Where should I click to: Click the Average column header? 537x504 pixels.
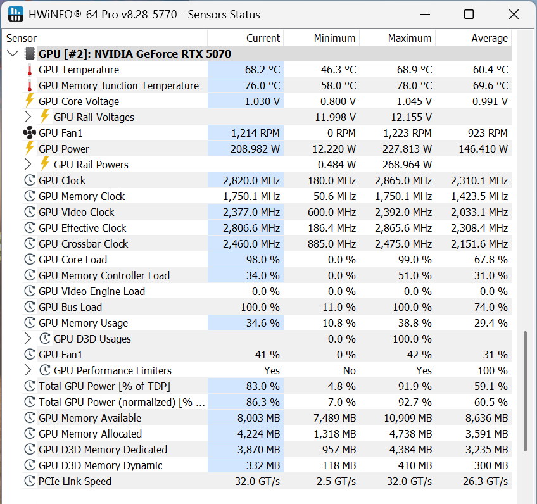(489, 38)
